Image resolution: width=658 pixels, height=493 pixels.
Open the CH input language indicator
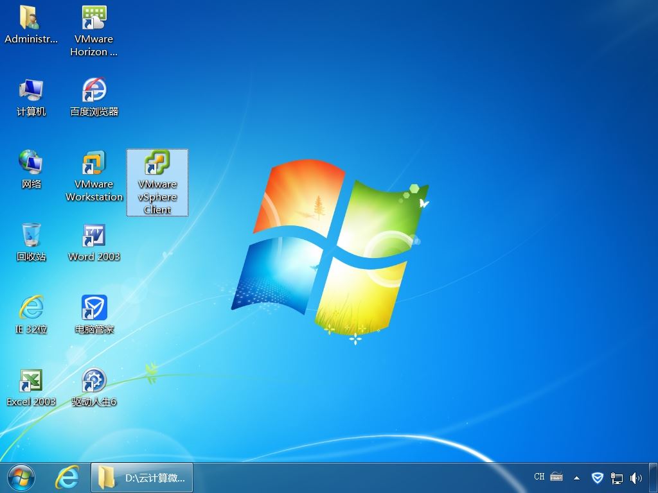point(539,477)
